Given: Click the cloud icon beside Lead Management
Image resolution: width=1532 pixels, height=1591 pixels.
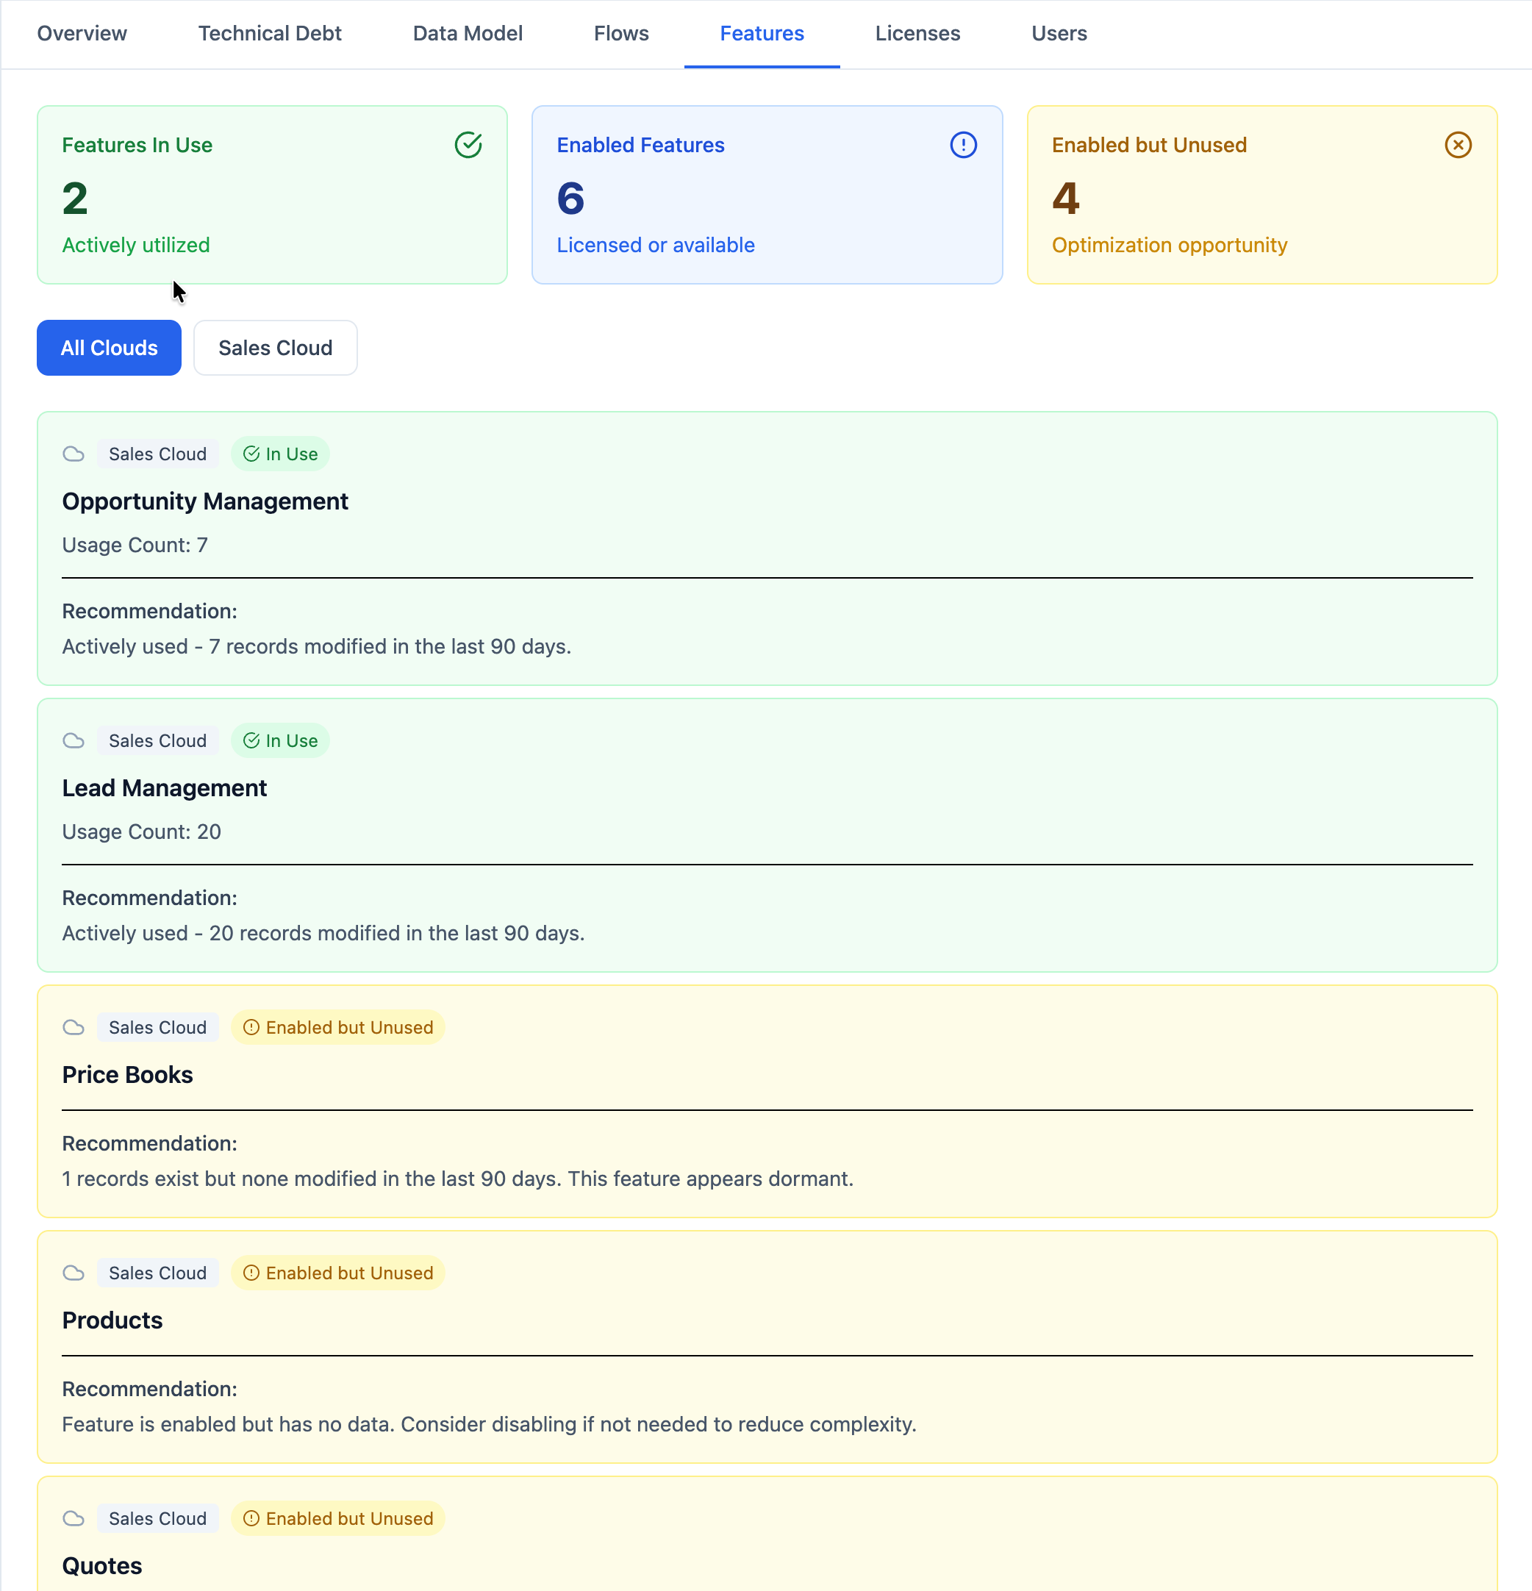Looking at the screenshot, I should point(74,740).
